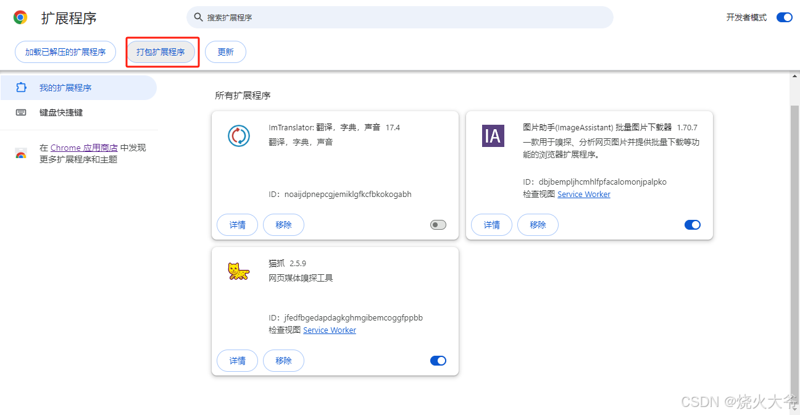
Task: Enable the ImTranslator extension toggle
Action: (438, 225)
